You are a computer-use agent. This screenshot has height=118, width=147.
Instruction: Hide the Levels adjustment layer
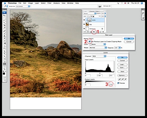(84, 20)
